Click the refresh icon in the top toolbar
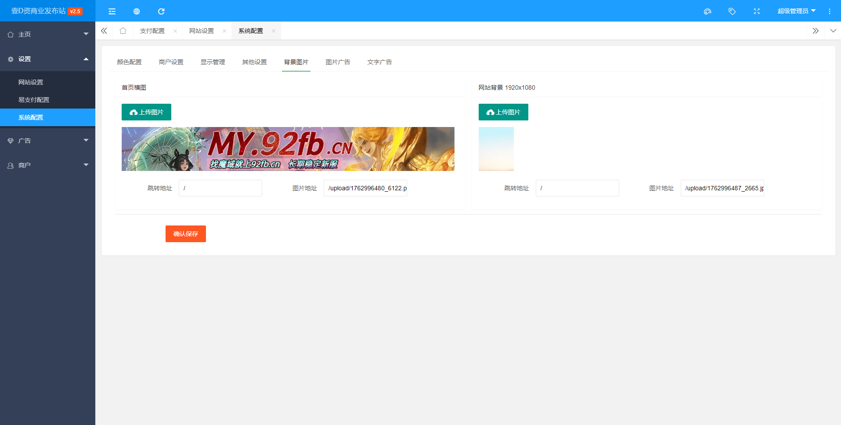This screenshot has height=425, width=841. pyautogui.click(x=161, y=11)
